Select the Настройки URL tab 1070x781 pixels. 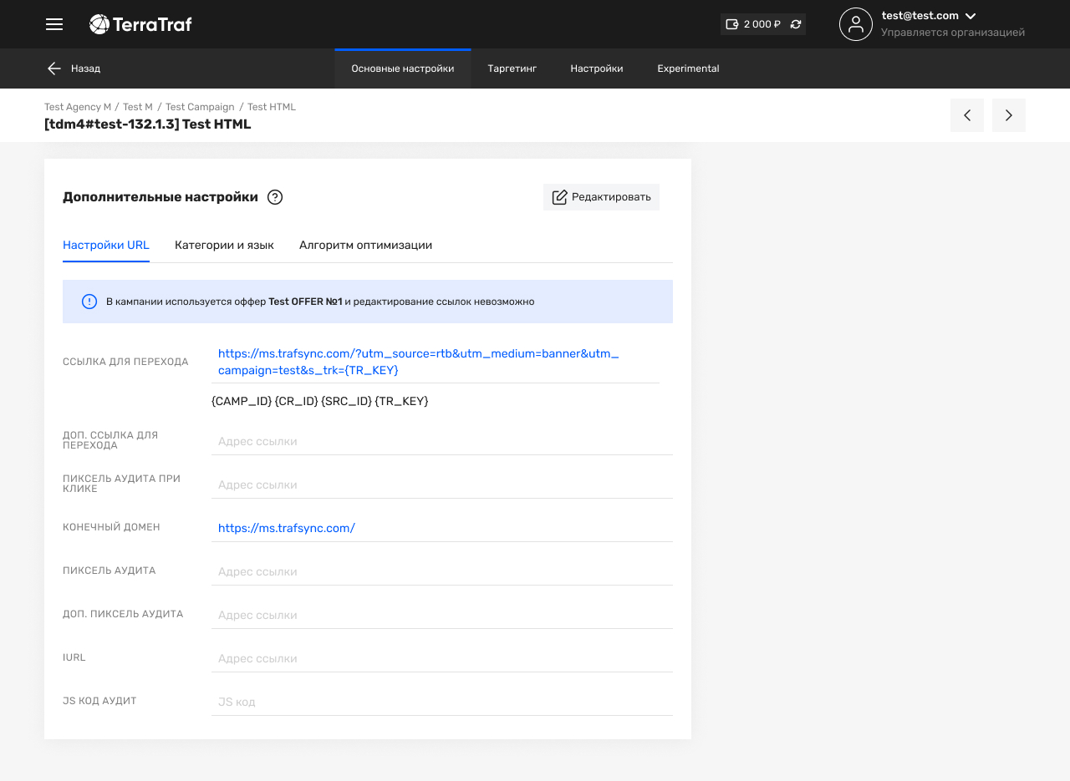pos(106,246)
